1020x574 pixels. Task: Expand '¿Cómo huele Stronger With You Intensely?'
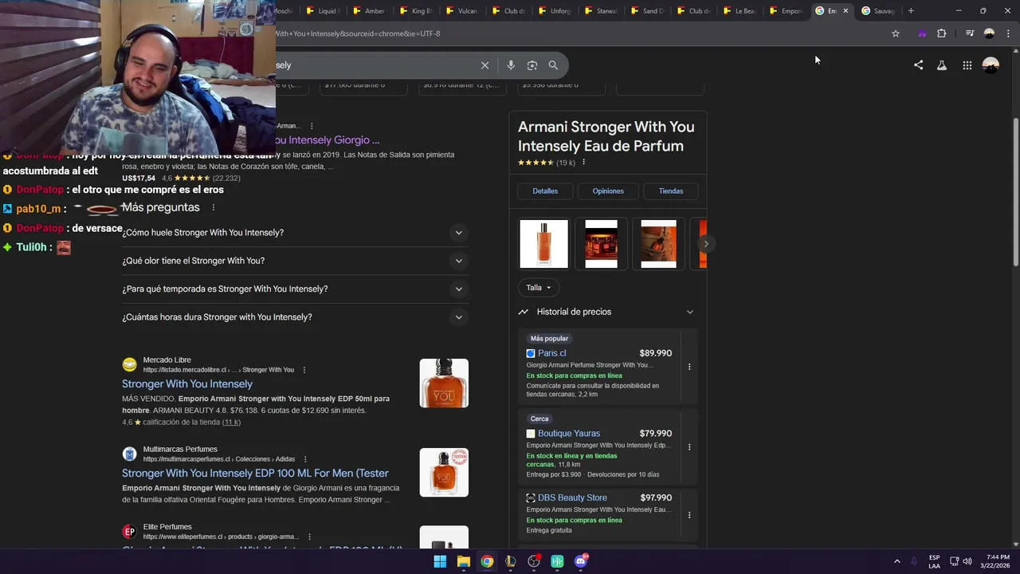click(x=293, y=233)
